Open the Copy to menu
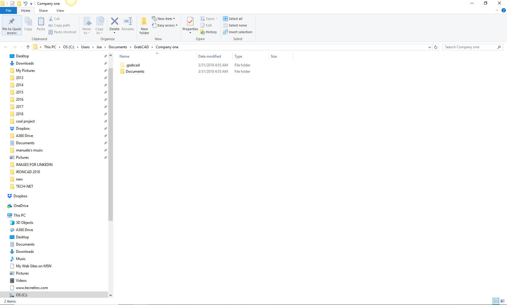The width and height of the screenshot is (507, 305). tap(99, 26)
